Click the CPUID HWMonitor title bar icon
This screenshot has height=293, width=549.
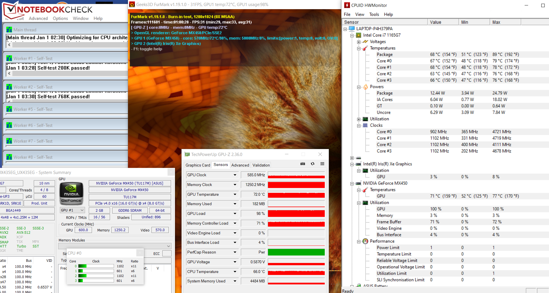(x=347, y=5)
